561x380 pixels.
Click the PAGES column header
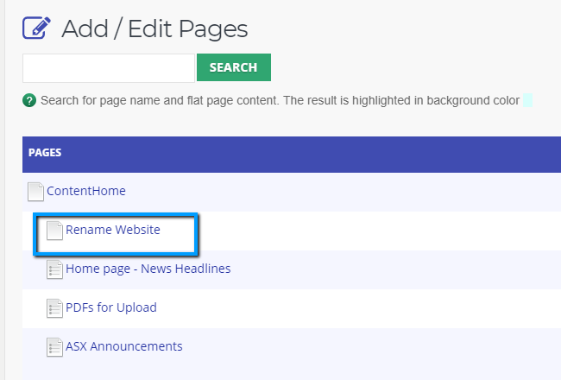tap(45, 153)
